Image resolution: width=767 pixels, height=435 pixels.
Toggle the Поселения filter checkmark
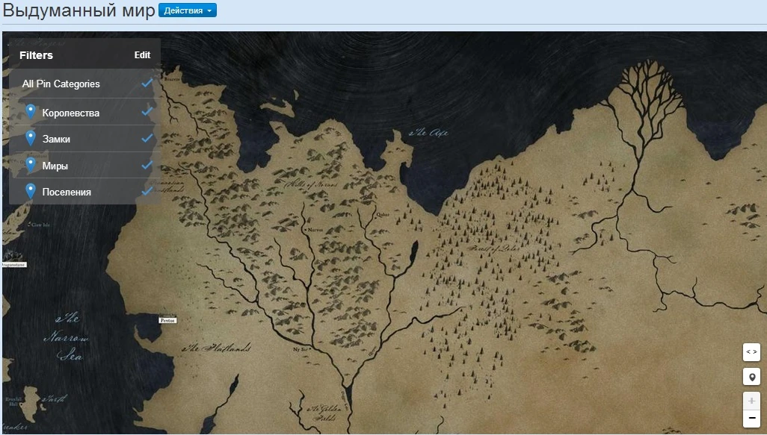(x=147, y=191)
